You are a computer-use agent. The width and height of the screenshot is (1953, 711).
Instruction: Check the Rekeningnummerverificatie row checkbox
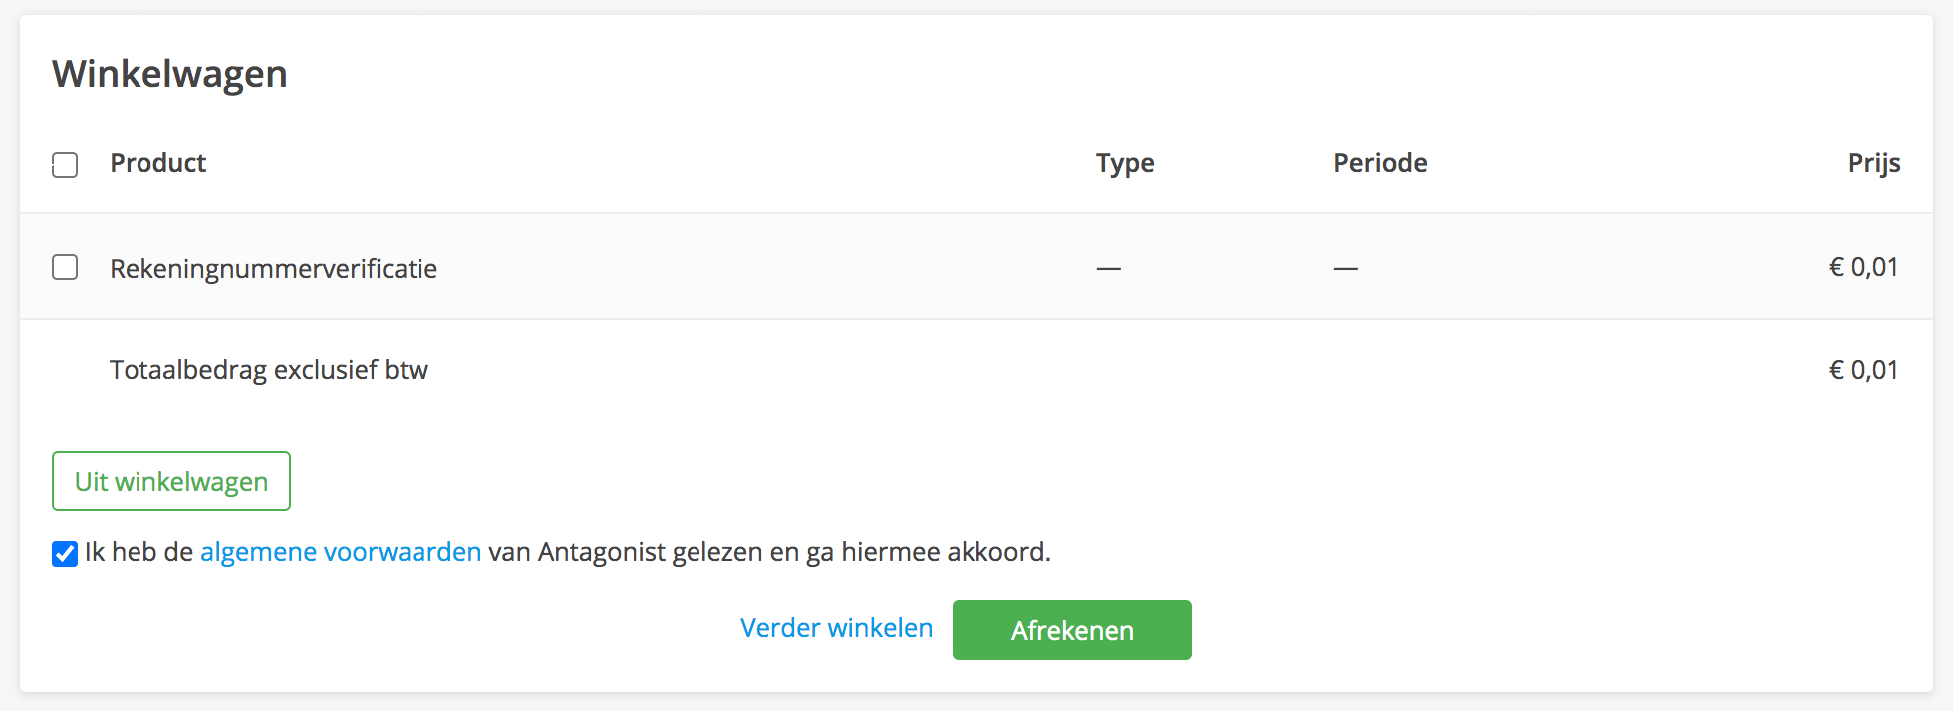(x=64, y=267)
